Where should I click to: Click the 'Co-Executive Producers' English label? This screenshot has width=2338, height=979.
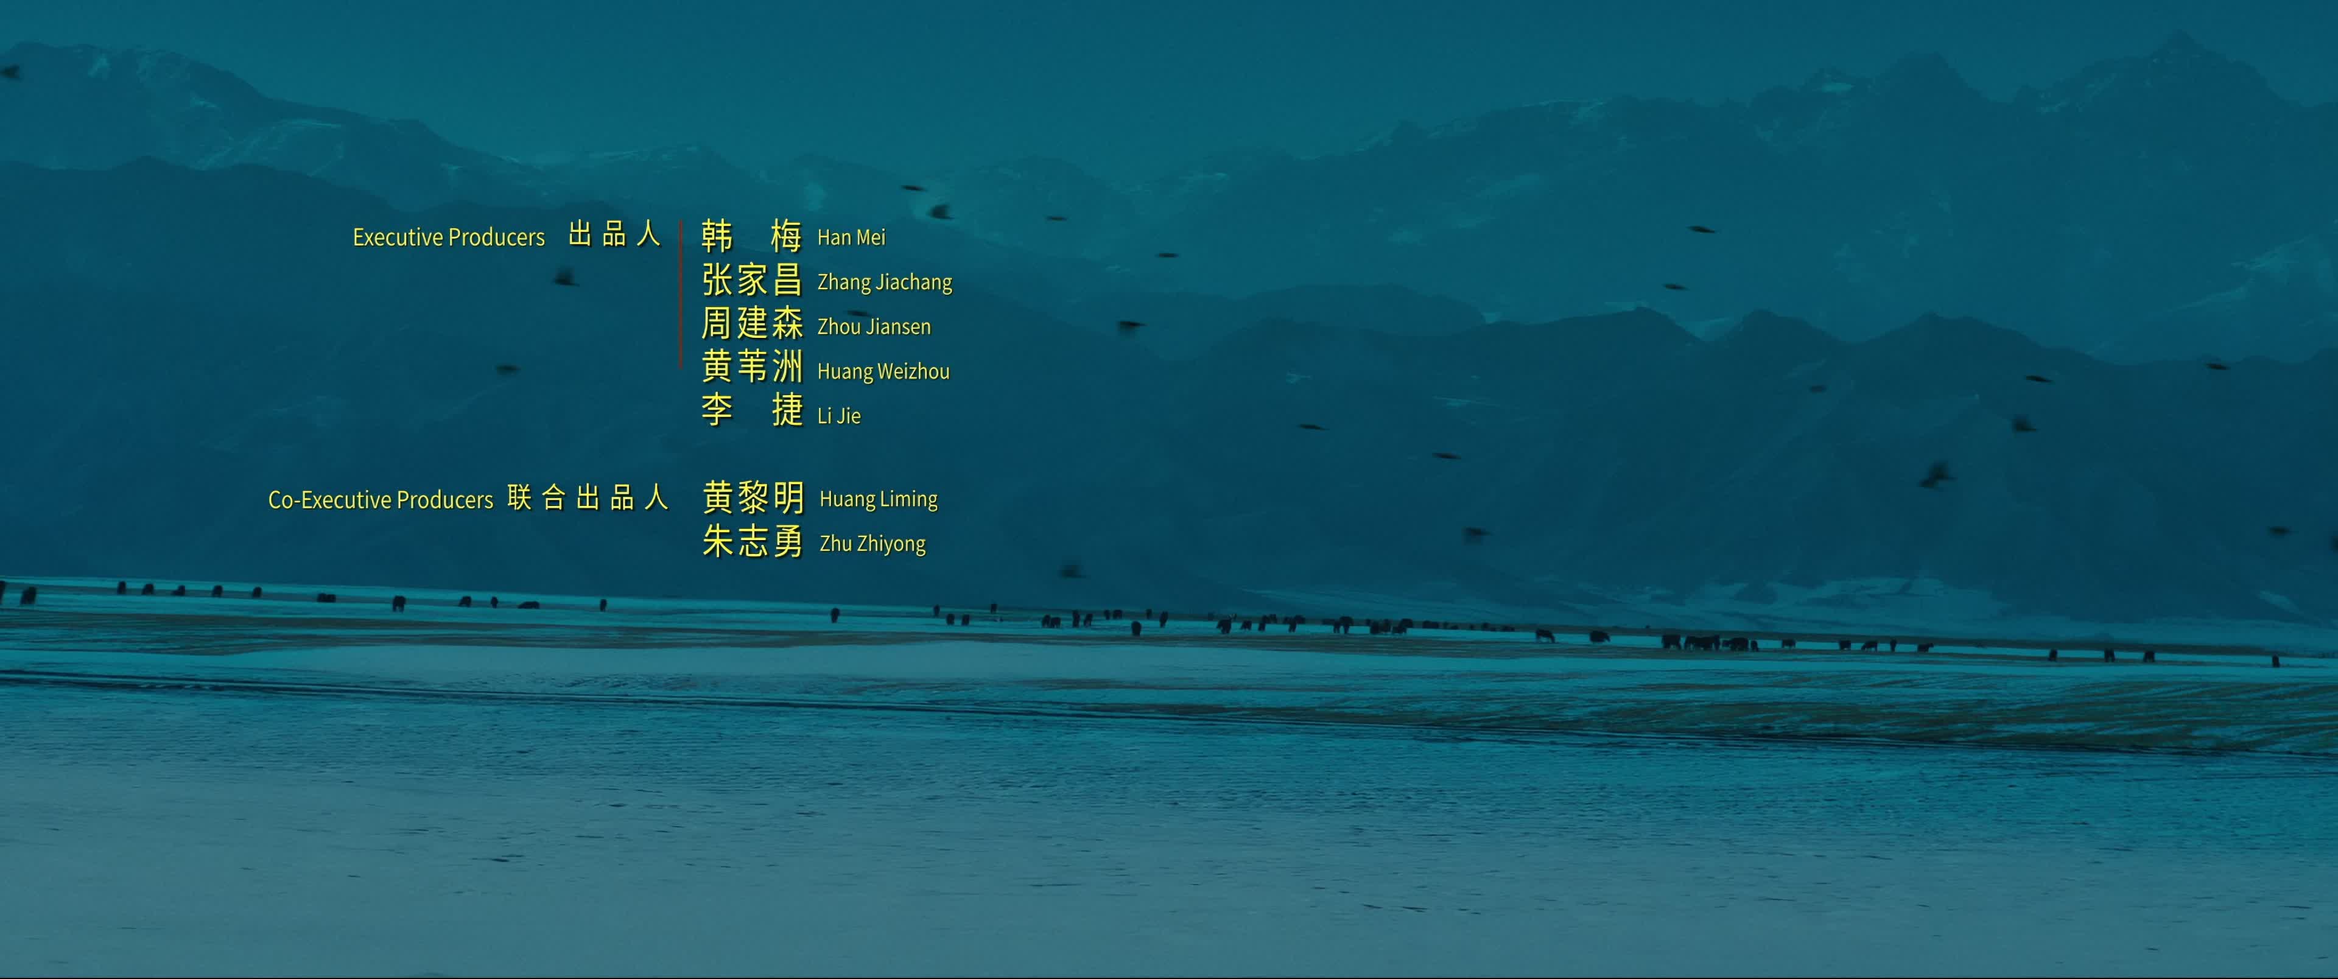click(x=381, y=500)
